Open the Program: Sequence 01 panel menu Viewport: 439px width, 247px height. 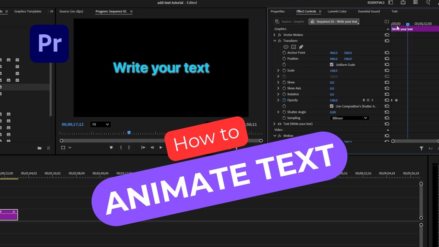(x=131, y=11)
